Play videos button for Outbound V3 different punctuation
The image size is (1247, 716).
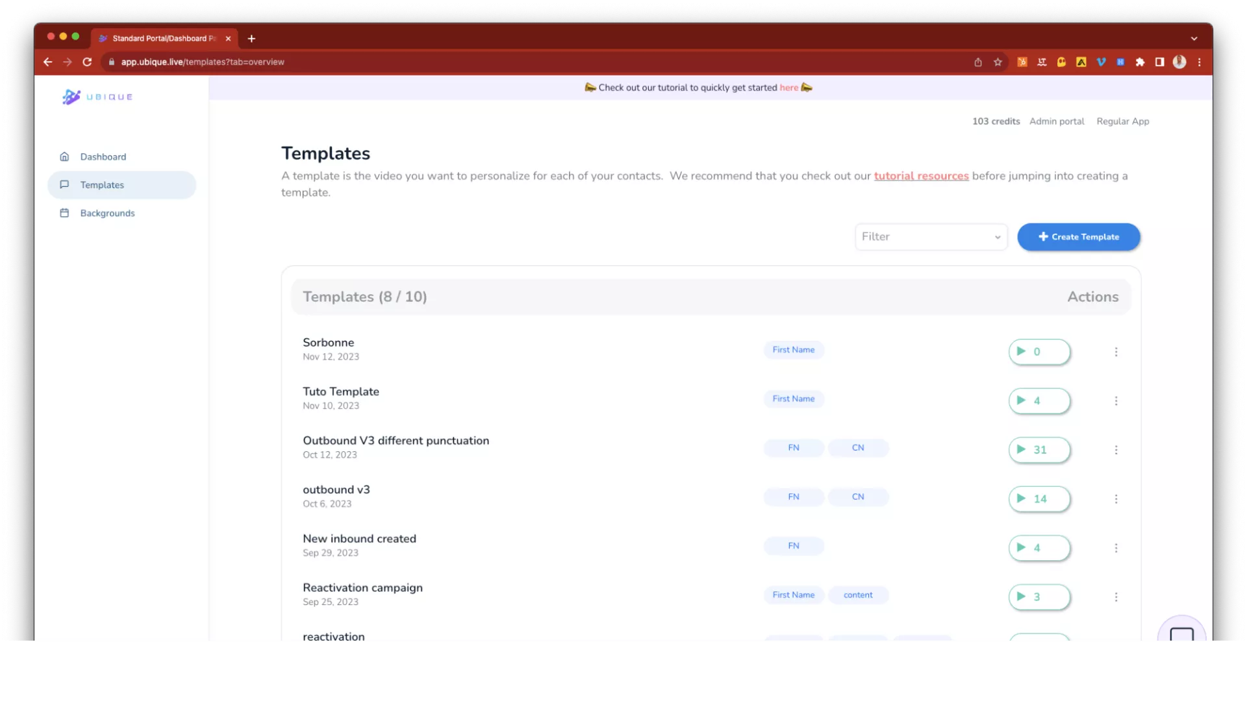1039,450
